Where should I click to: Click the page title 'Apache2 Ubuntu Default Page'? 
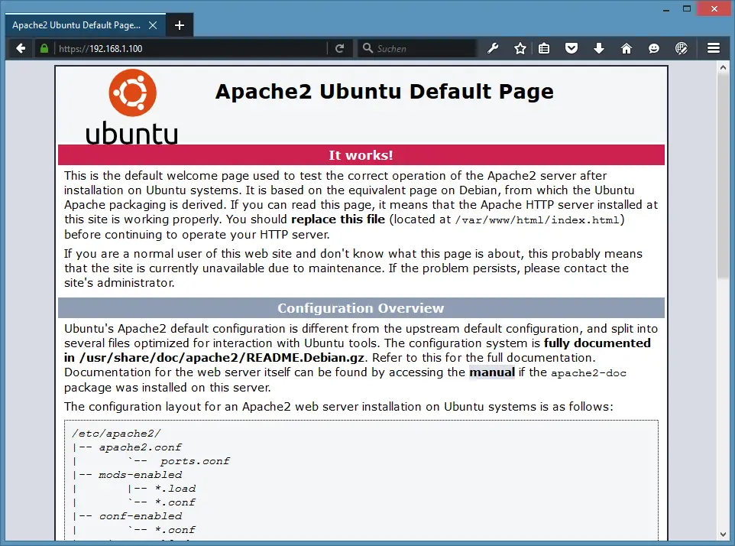click(x=384, y=92)
